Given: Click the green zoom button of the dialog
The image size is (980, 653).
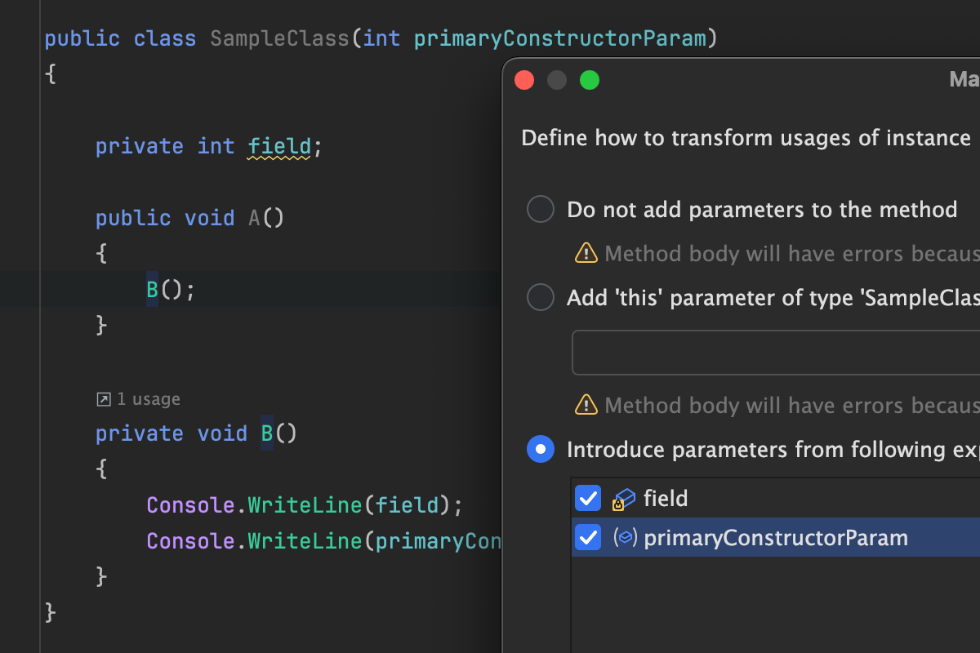Looking at the screenshot, I should point(590,80).
